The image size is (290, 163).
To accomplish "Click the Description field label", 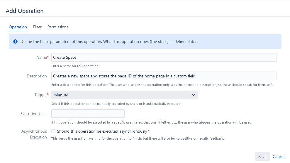I will tap(37, 76).
